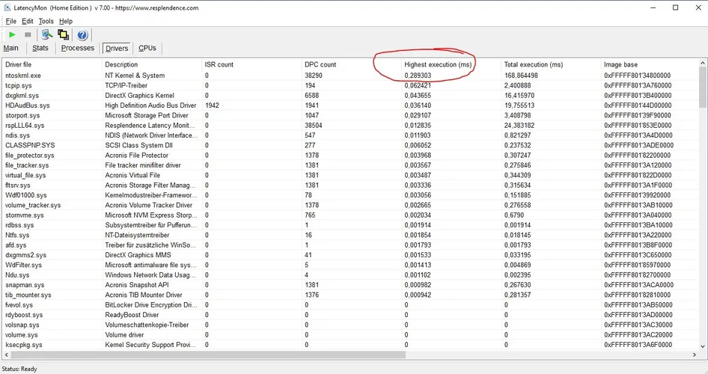This screenshot has height=374, width=708.
Task: Select the snapman.sys row
Action: 350,285
